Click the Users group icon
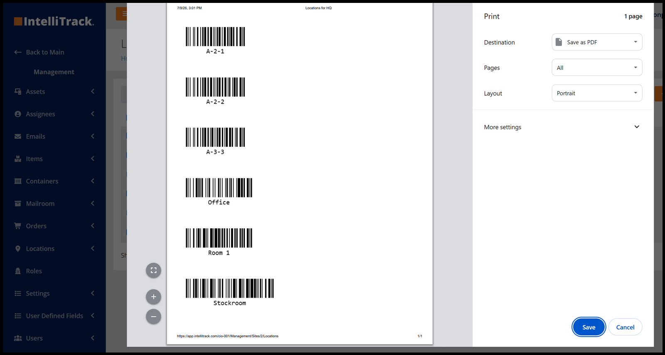 pyautogui.click(x=18, y=338)
